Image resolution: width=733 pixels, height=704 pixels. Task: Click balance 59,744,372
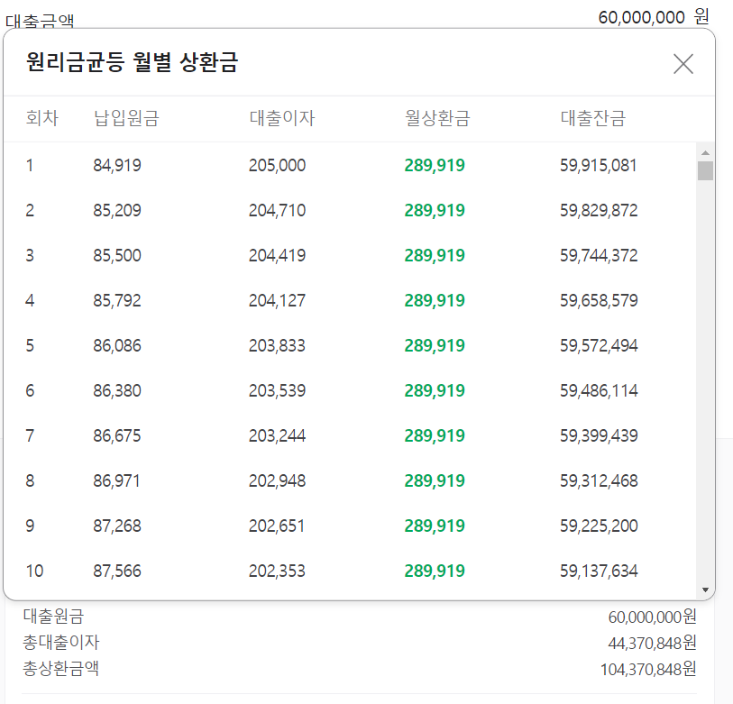point(599,255)
